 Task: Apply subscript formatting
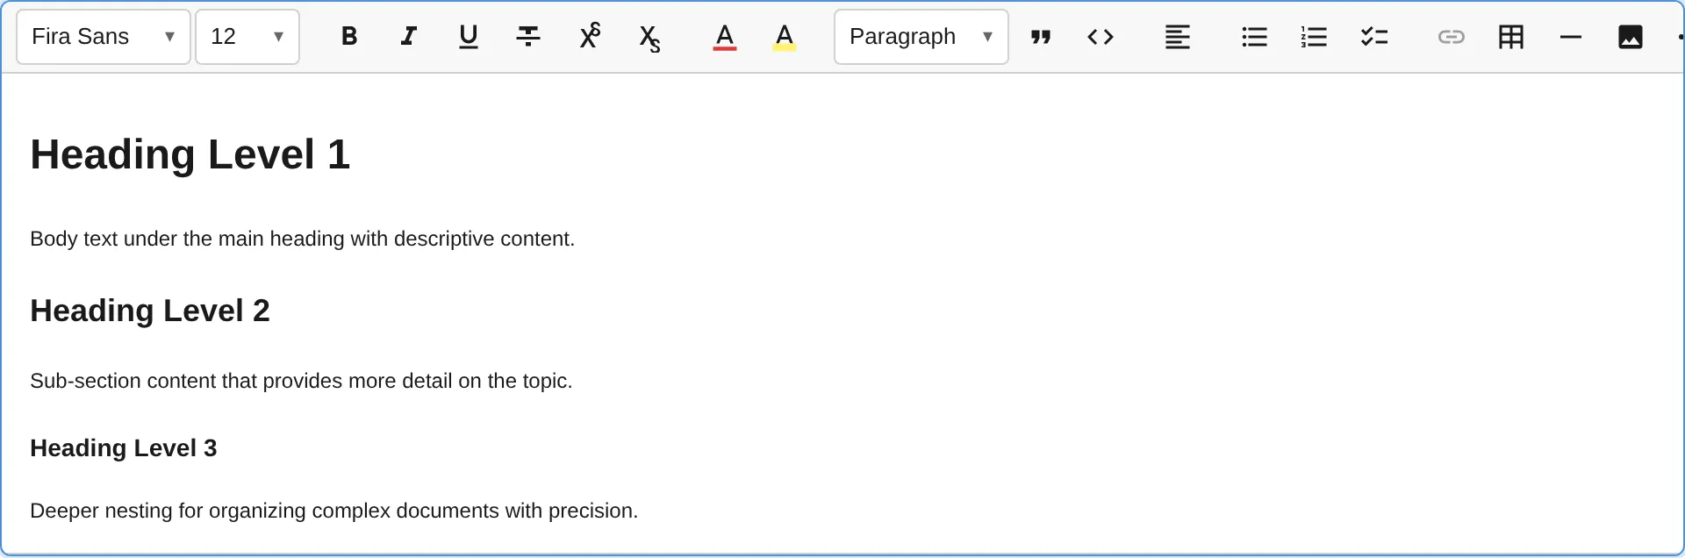pos(649,37)
